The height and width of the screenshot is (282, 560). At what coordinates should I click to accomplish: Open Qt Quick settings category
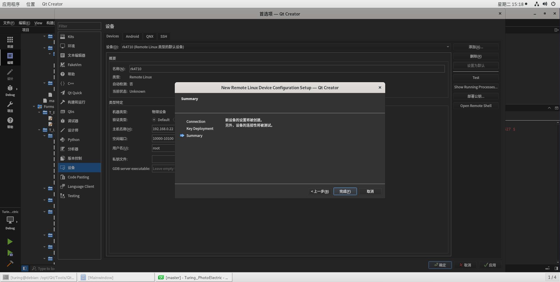(79, 93)
